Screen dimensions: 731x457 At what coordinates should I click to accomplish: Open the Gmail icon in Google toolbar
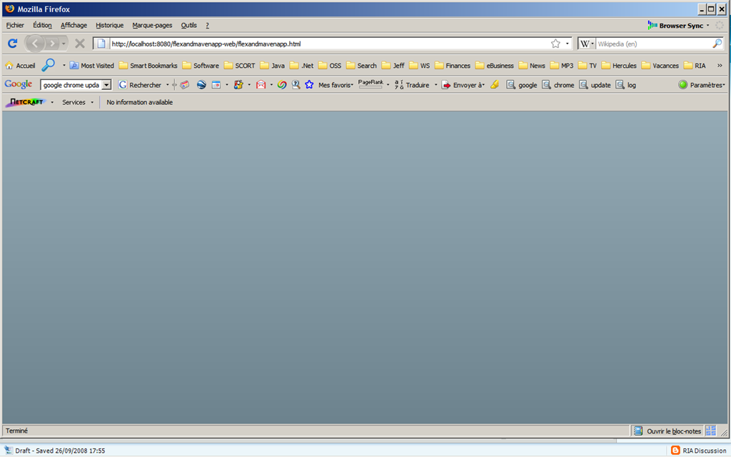pyautogui.click(x=261, y=85)
